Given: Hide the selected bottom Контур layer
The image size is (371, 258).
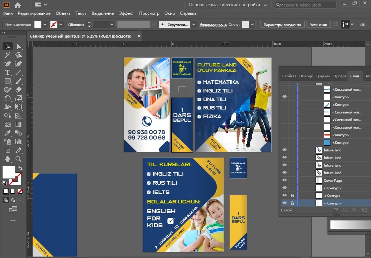Looking at the screenshot, I should (284, 203).
